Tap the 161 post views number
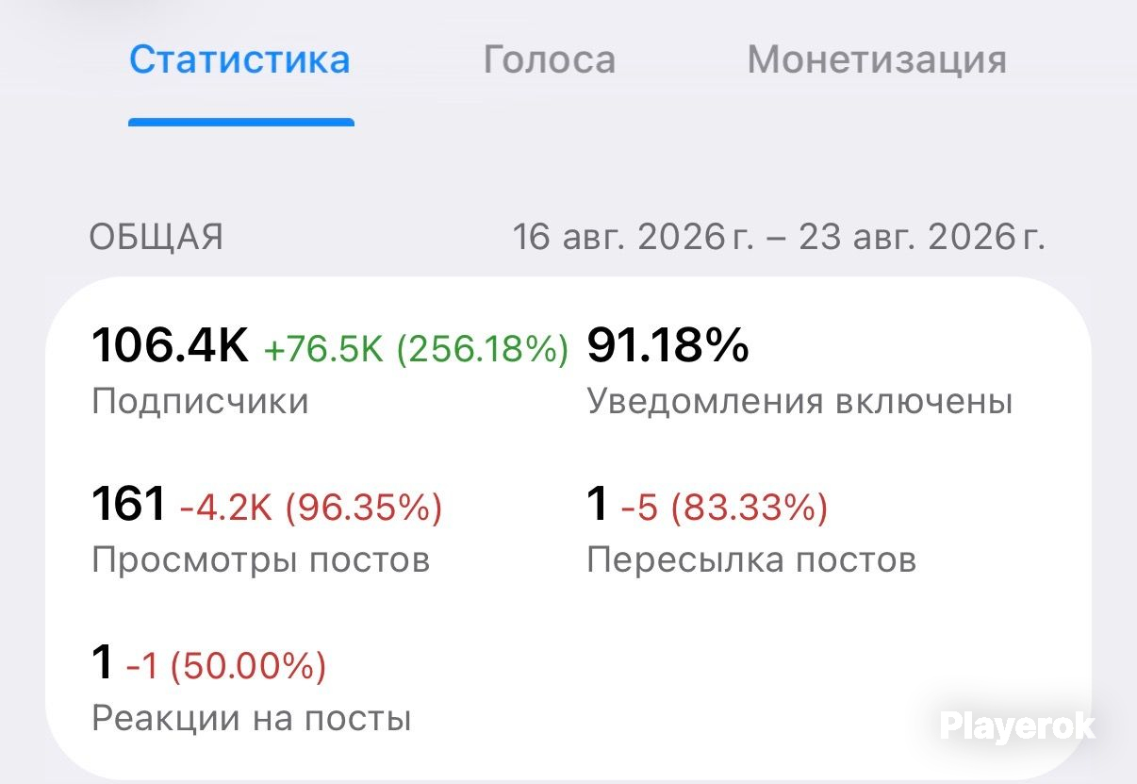This screenshot has height=784, width=1137. 128,504
